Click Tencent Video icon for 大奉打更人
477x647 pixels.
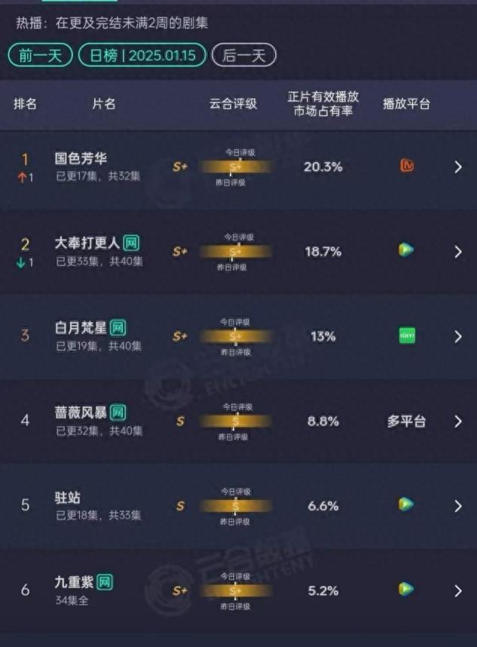click(406, 250)
